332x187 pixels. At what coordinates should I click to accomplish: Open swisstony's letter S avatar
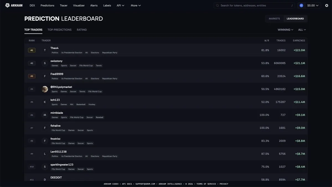click(45, 63)
